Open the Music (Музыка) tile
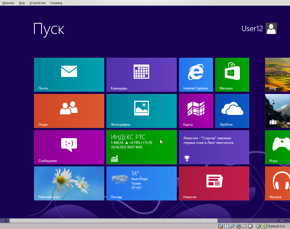The width and height of the screenshot is (290, 229). 278,183
